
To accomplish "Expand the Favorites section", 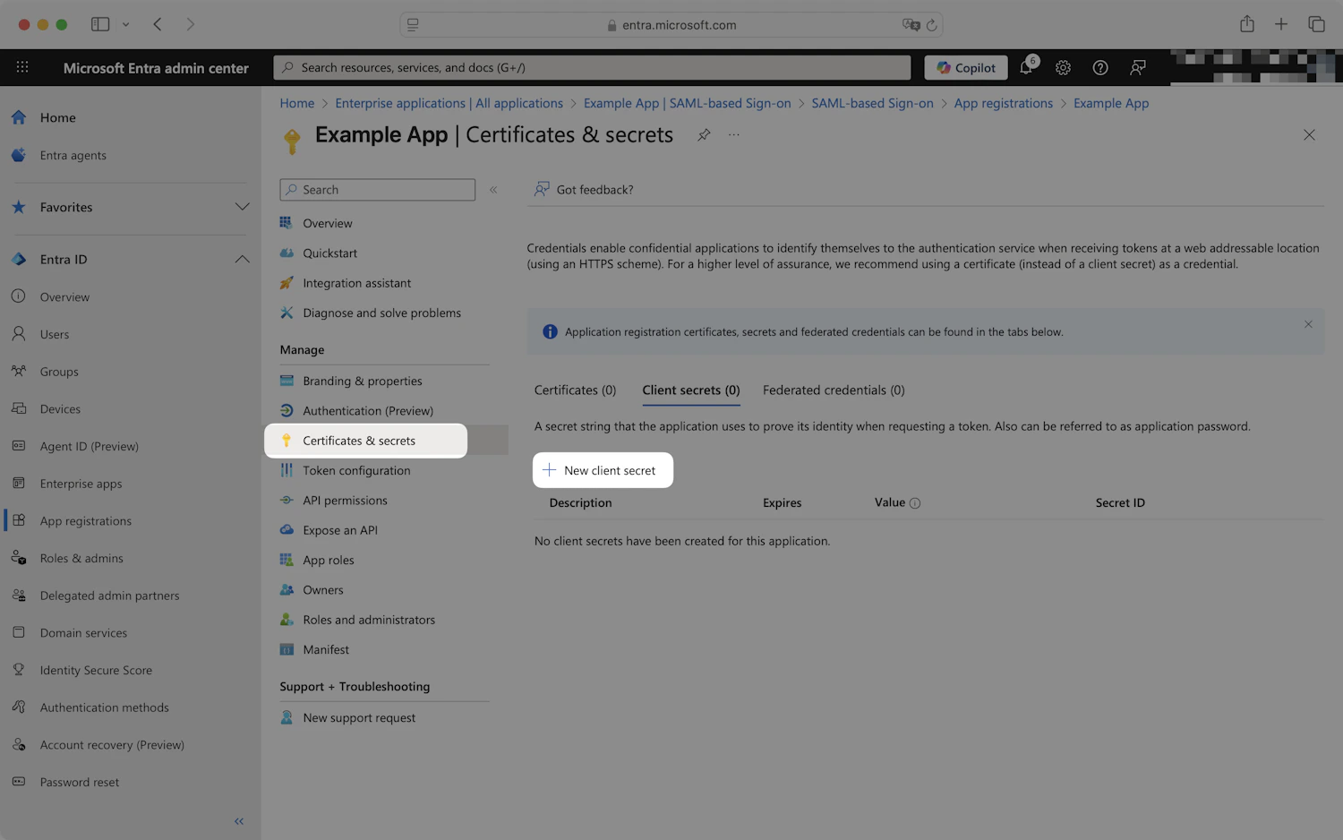I will (x=242, y=207).
